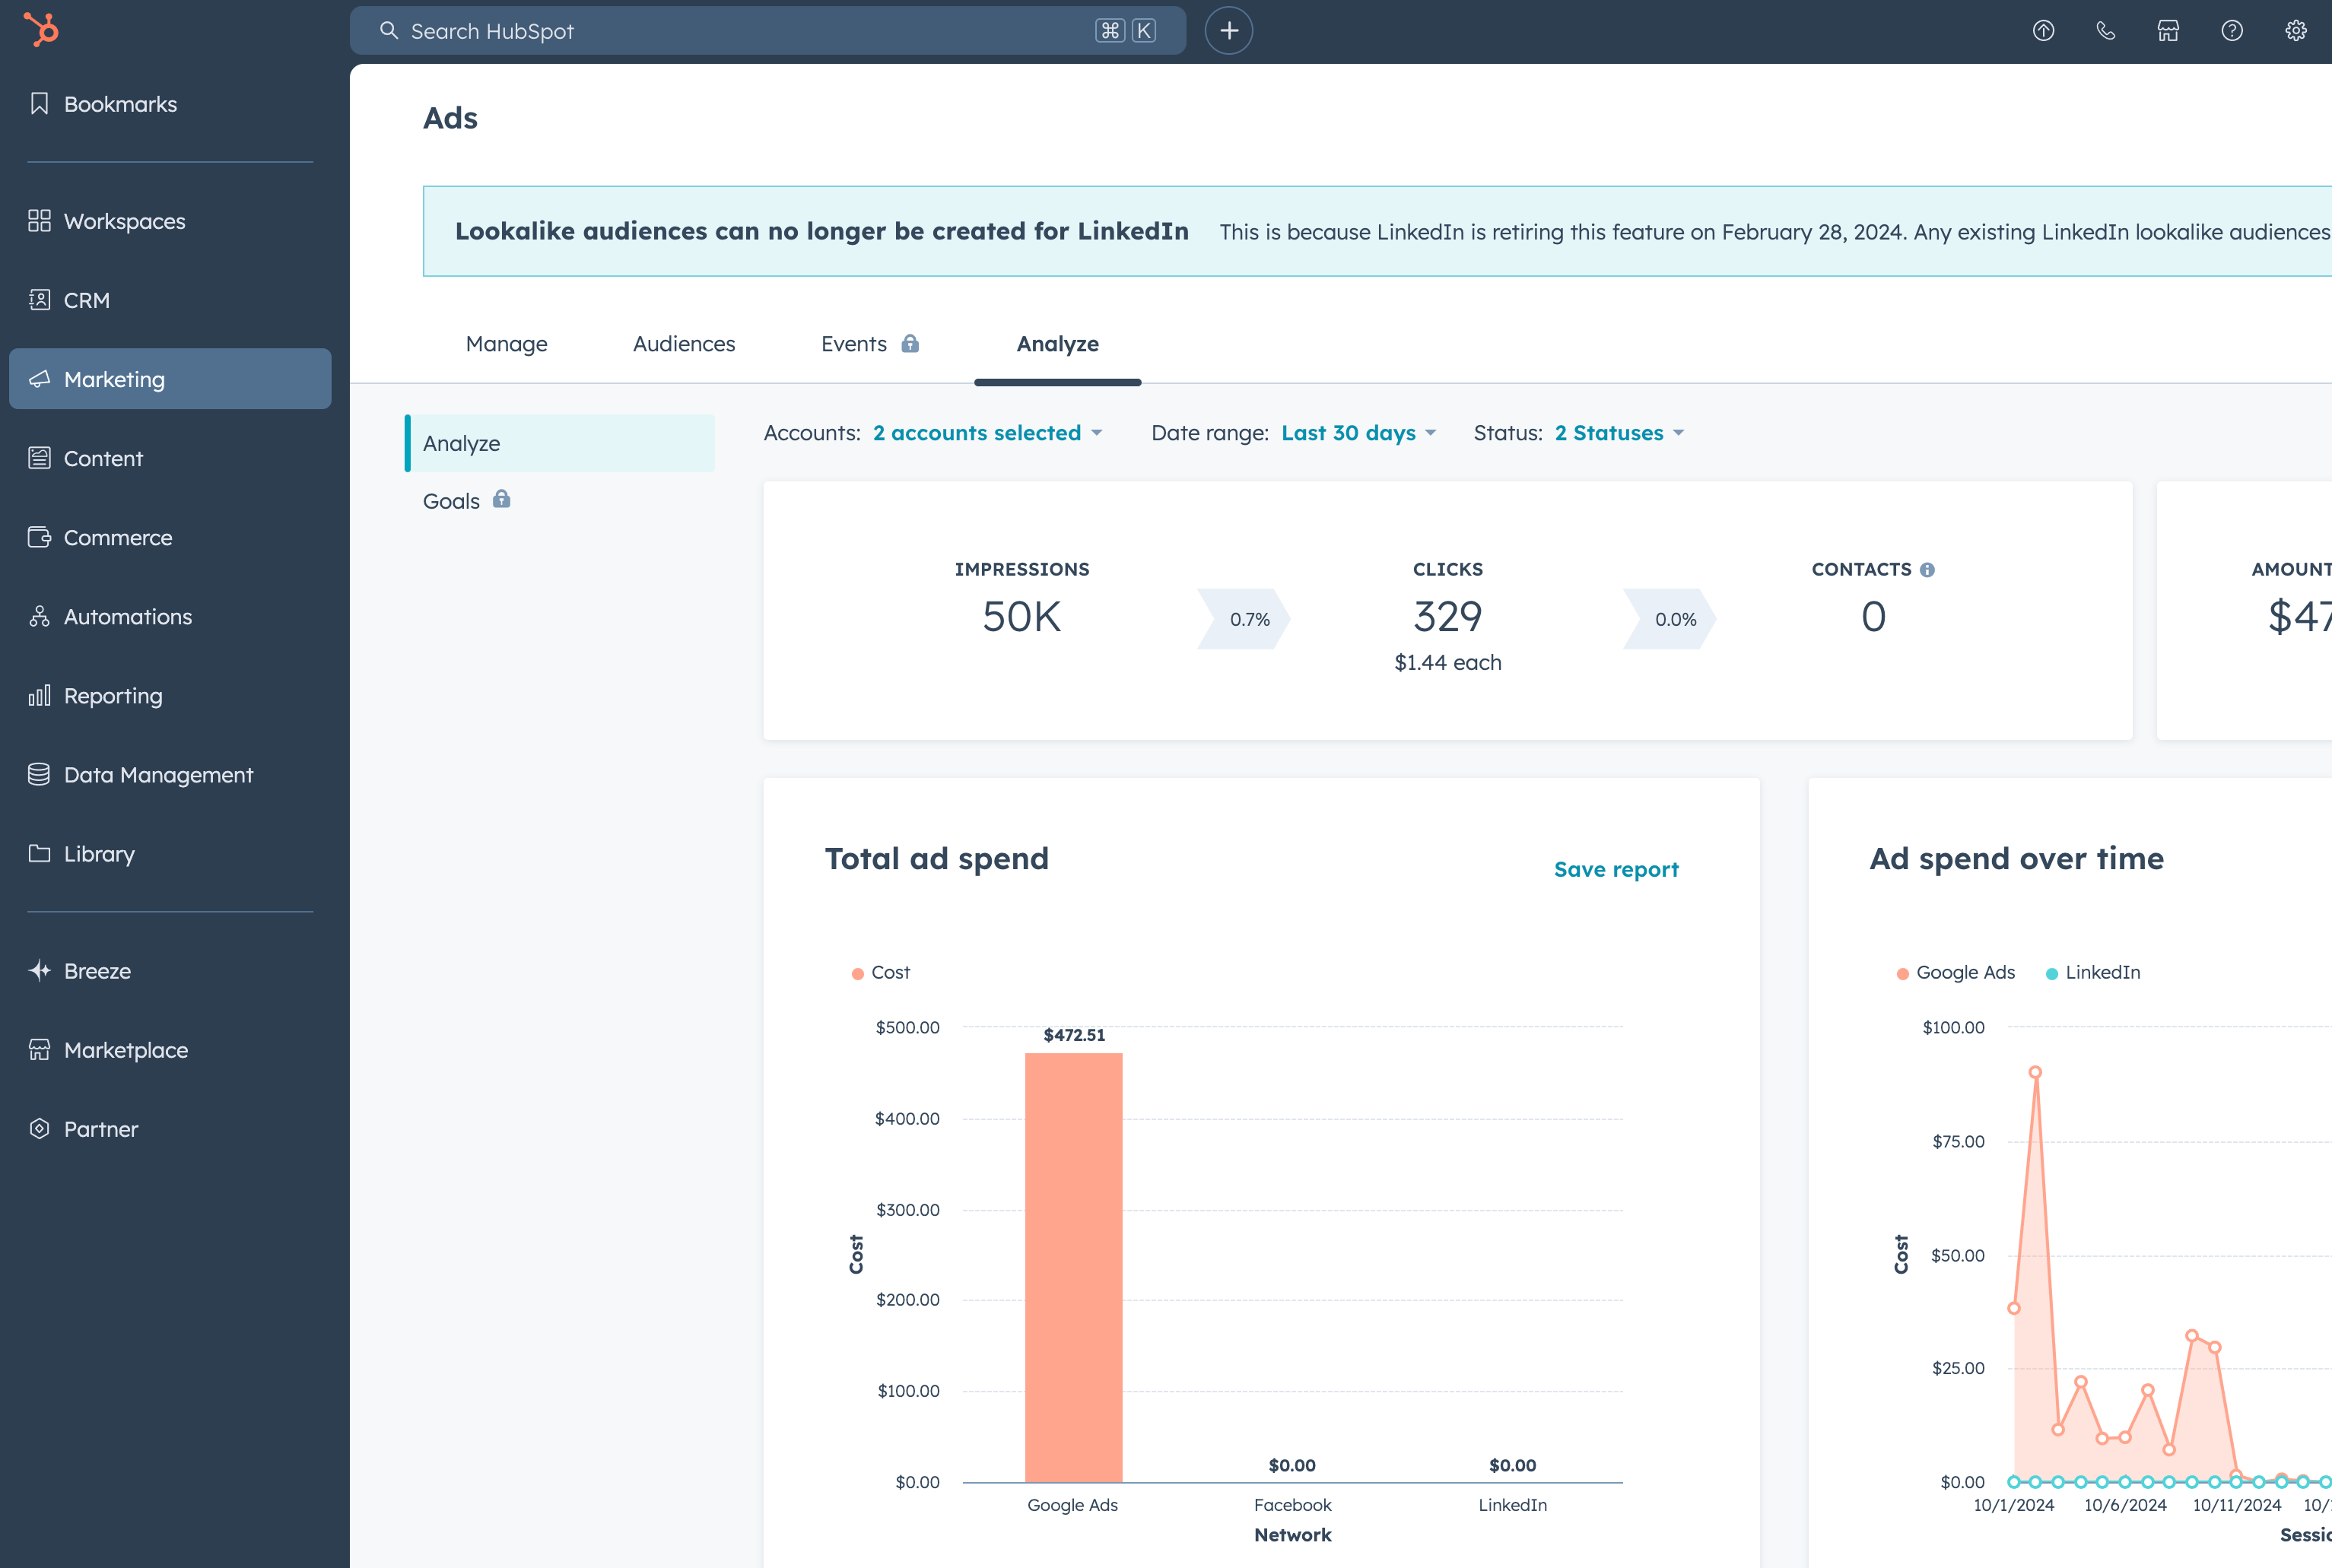Switch to the Manage tab
This screenshot has width=2332, height=1568.
tap(506, 344)
